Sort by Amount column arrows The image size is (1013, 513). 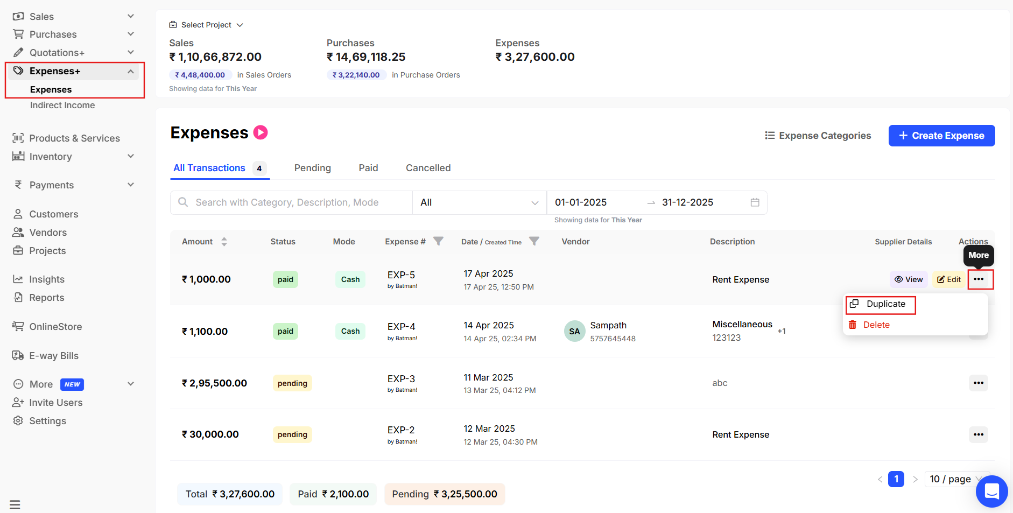[x=224, y=242]
